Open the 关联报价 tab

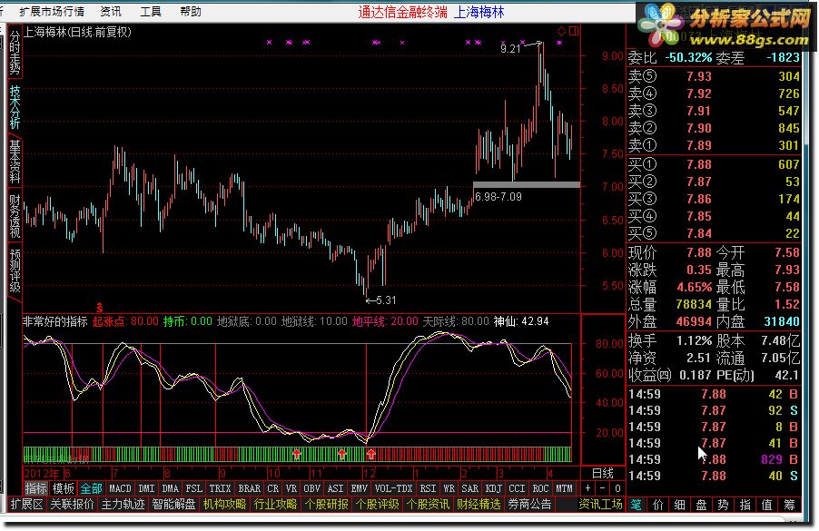(72, 505)
